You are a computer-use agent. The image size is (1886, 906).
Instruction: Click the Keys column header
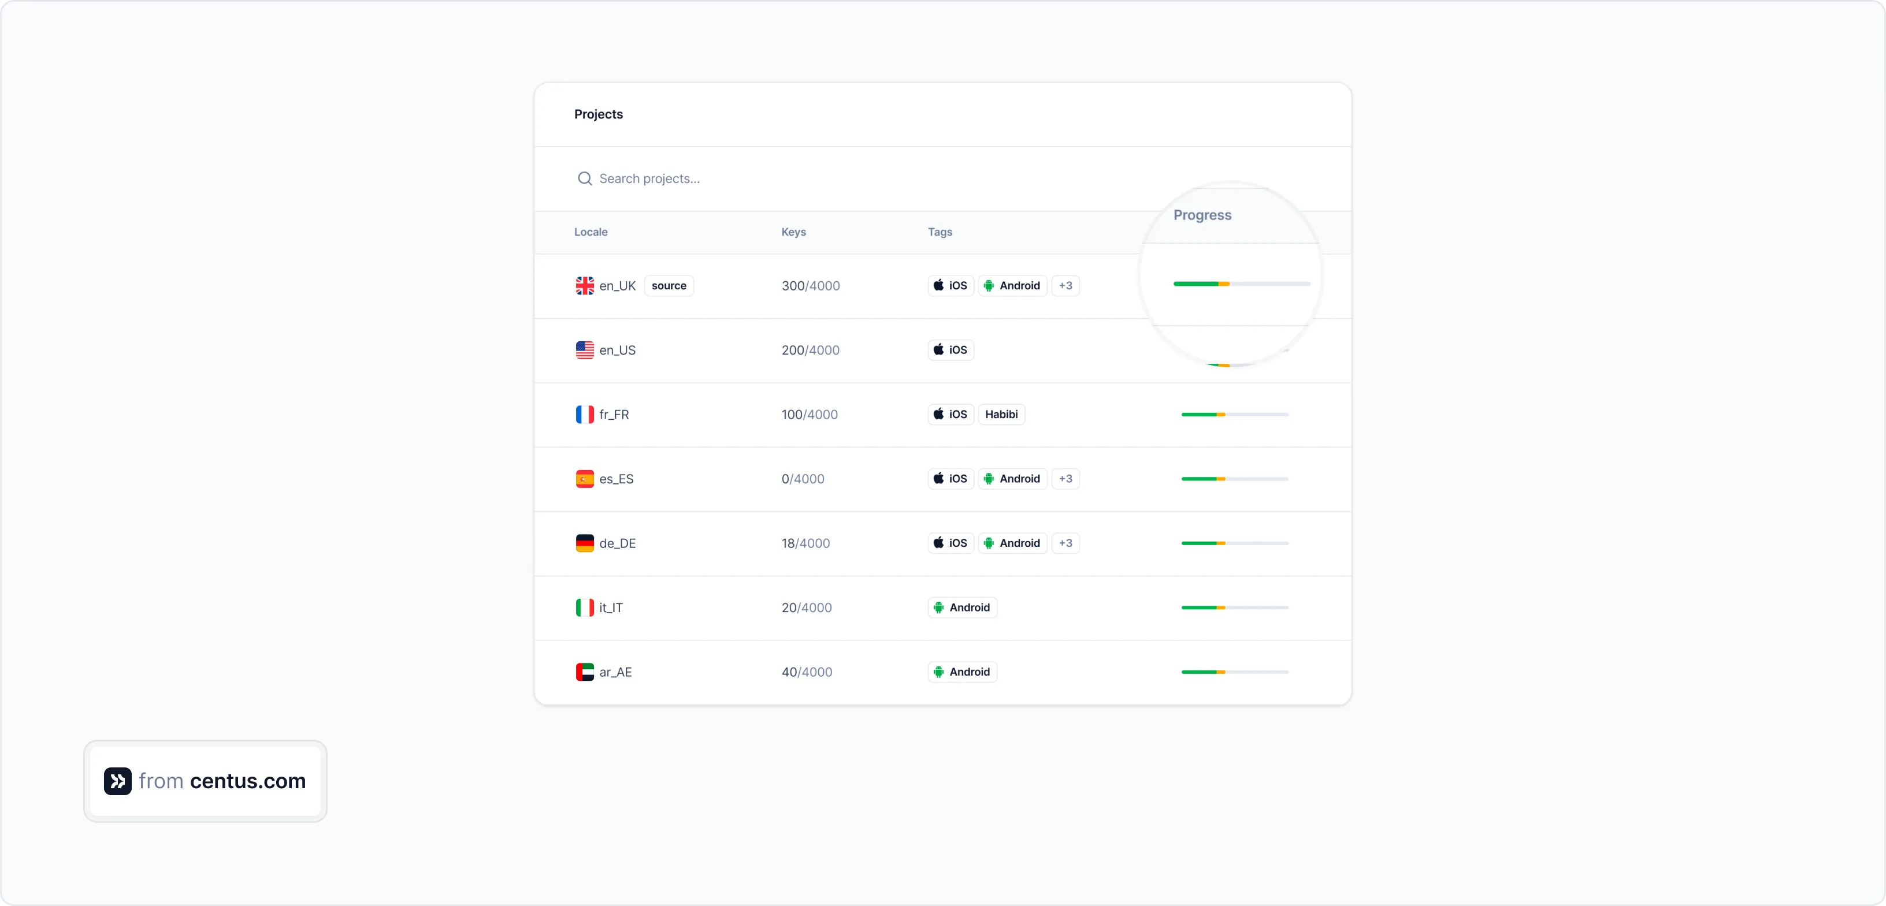pos(793,232)
